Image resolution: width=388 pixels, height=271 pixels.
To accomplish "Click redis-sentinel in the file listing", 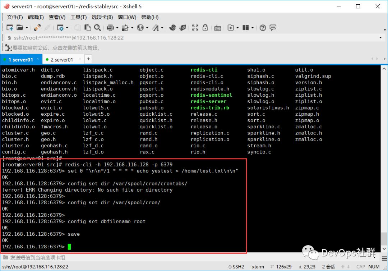I will point(211,95).
